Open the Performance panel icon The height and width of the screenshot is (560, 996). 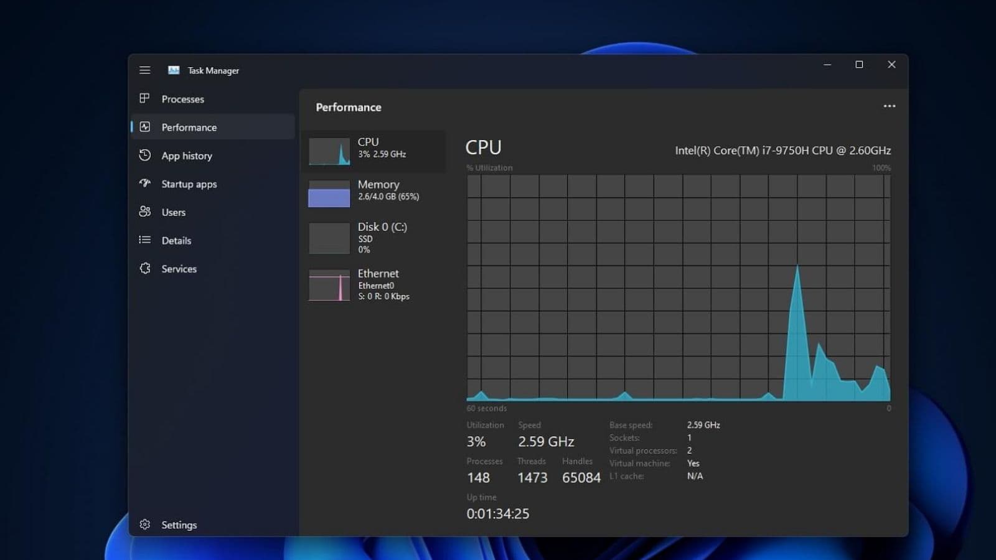pyautogui.click(x=145, y=127)
